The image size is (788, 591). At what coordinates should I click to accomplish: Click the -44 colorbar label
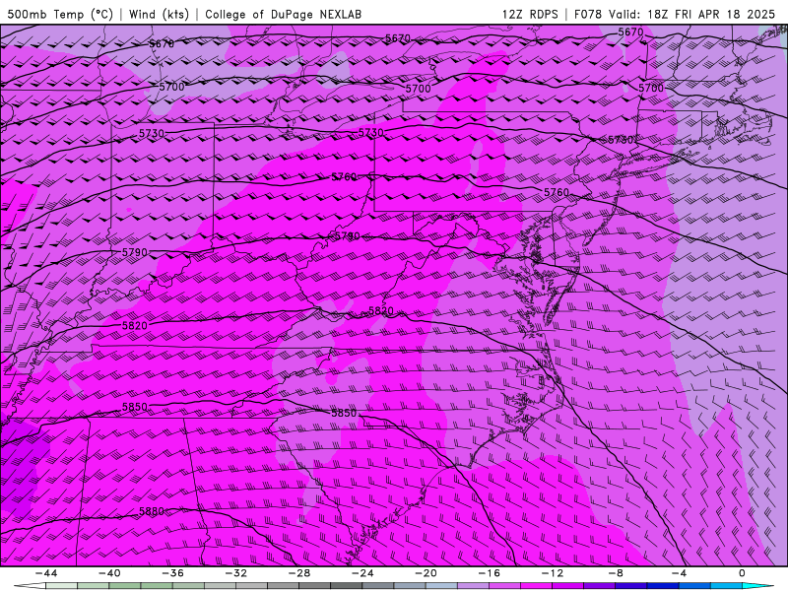(46, 573)
